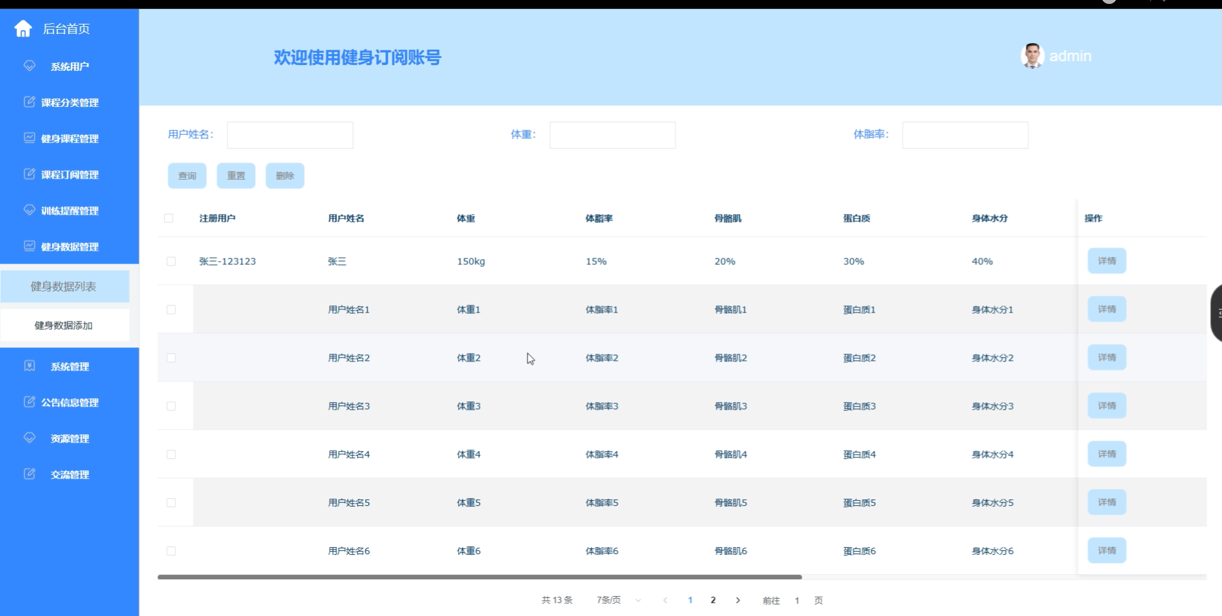Image resolution: width=1222 pixels, height=616 pixels.
Task: Open 后台首页 in the sidebar
Action: click(66, 28)
